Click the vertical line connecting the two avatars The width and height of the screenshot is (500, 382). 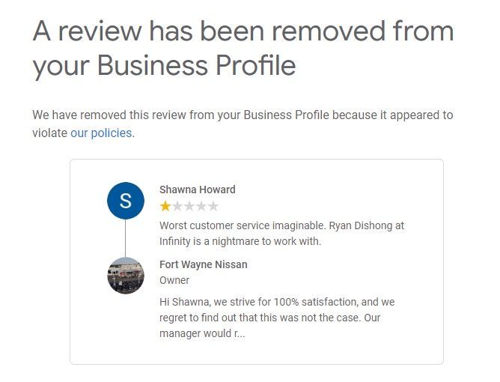point(125,238)
